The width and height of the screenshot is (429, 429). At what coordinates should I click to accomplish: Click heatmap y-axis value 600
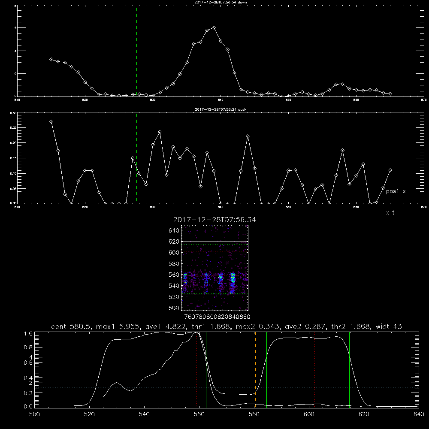pos(174,253)
